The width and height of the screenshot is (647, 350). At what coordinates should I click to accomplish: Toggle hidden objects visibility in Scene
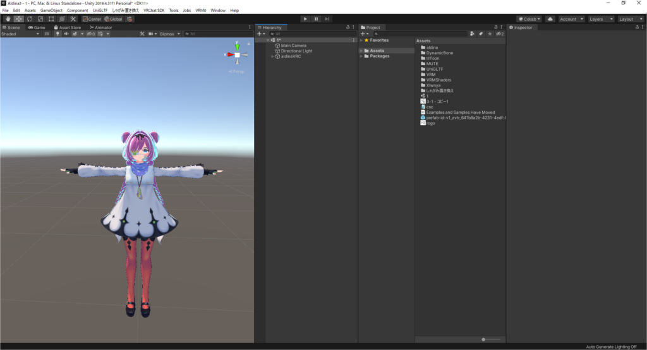(91, 34)
